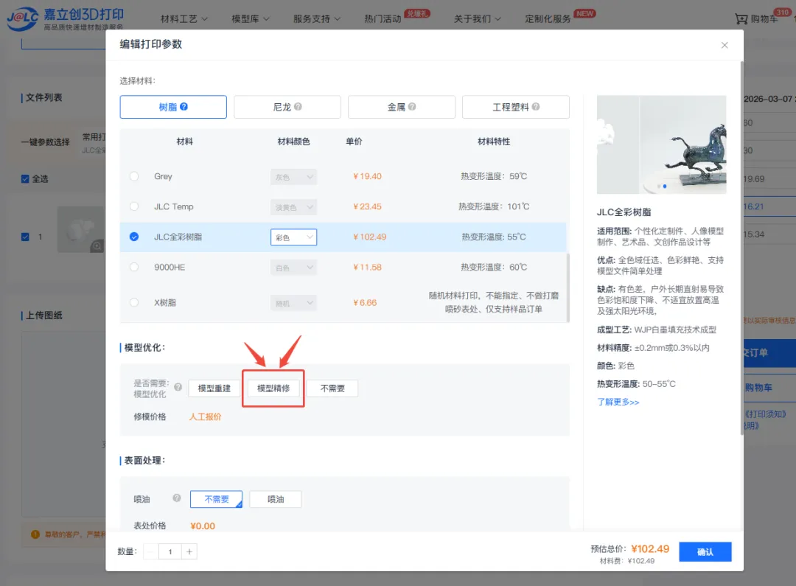Open the 彩色 material color dropdown

[x=293, y=237]
